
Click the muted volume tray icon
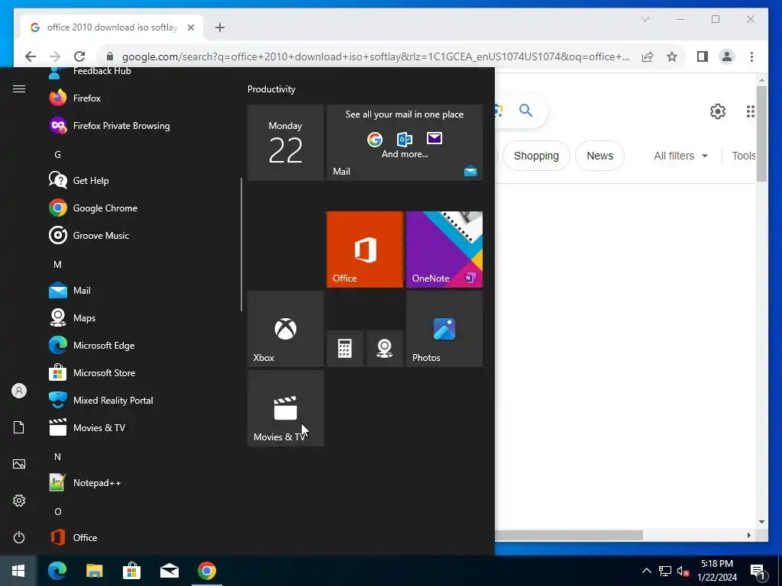point(683,571)
